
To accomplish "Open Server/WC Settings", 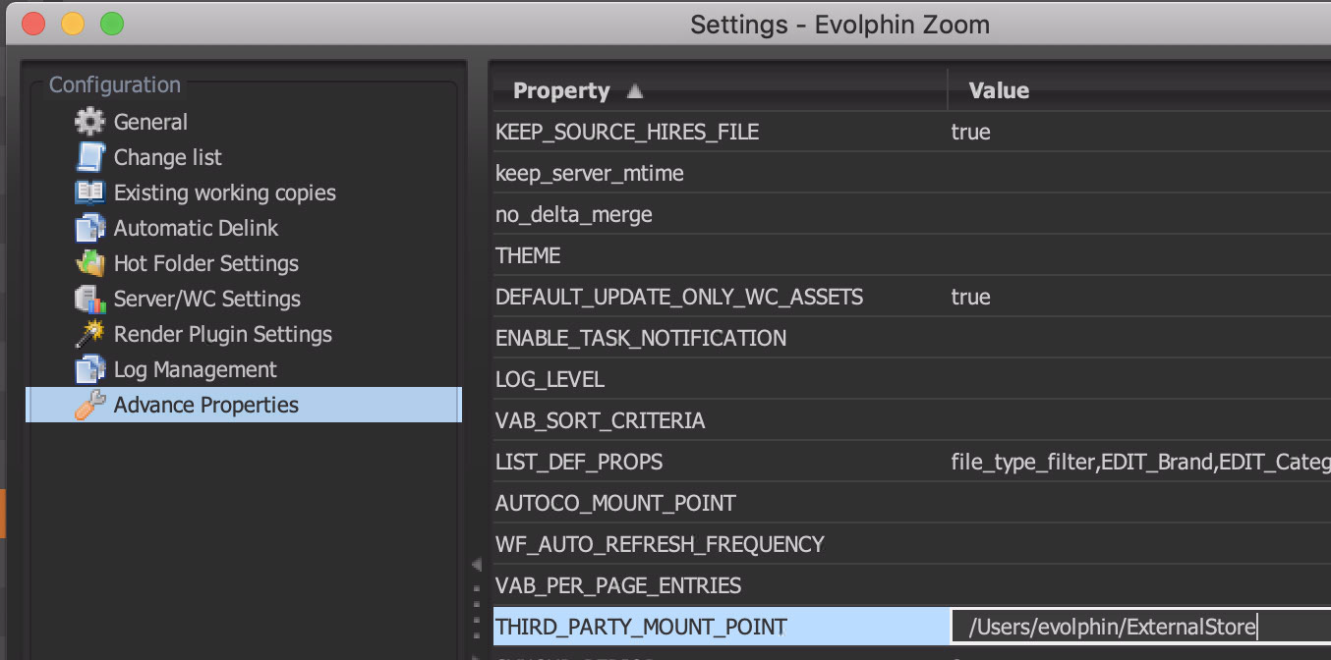I will (x=207, y=299).
